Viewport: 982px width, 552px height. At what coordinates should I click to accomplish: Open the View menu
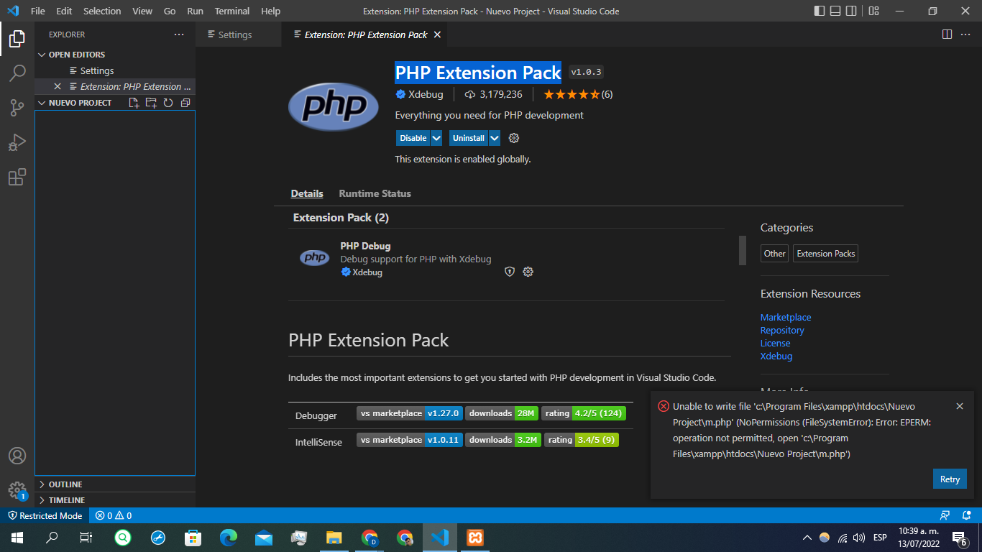point(142,11)
